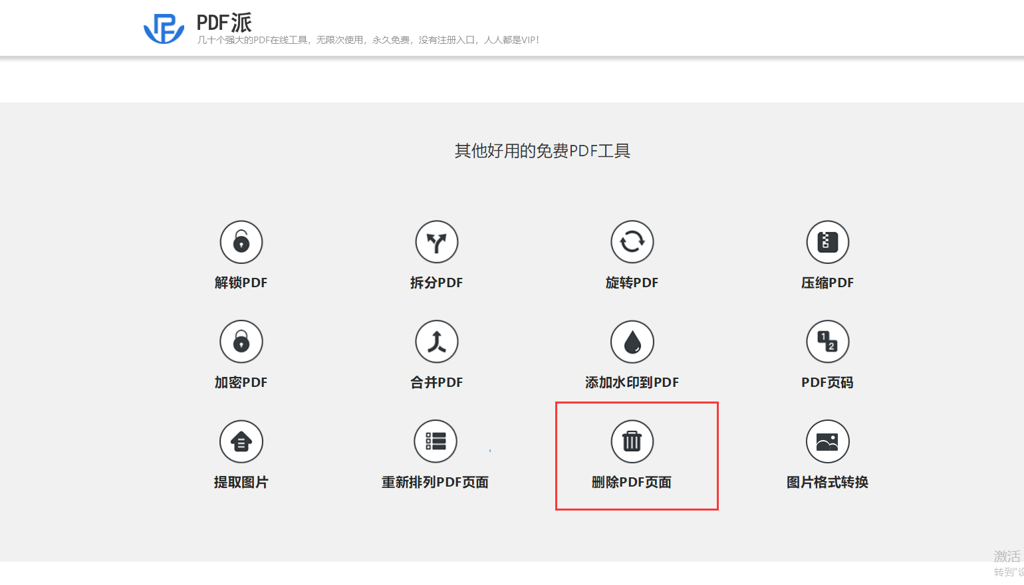This screenshot has width=1024, height=585.
Task: Open the 添加水印到PDF link
Action: click(x=632, y=382)
